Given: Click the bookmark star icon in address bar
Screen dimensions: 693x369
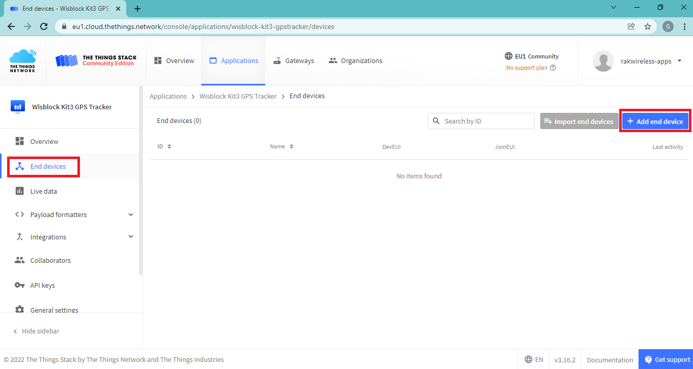Looking at the screenshot, I should click(x=648, y=26).
